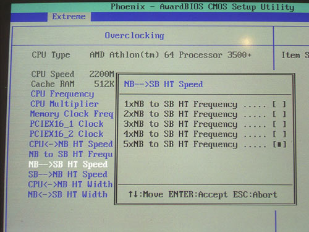Click the NB-->SB HT Speed popup title

[163, 84]
